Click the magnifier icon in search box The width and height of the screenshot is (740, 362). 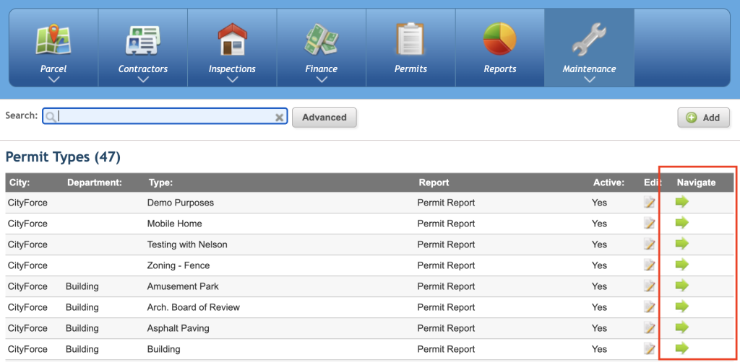pyautogui.click(x=51, y=117)
